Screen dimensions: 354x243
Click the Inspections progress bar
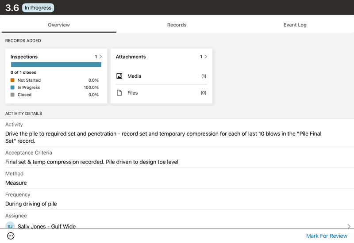click(56, 65)
